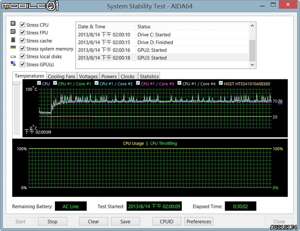
Task: Select the 'GPU3: Started' log entry
Action: point(163,58)
